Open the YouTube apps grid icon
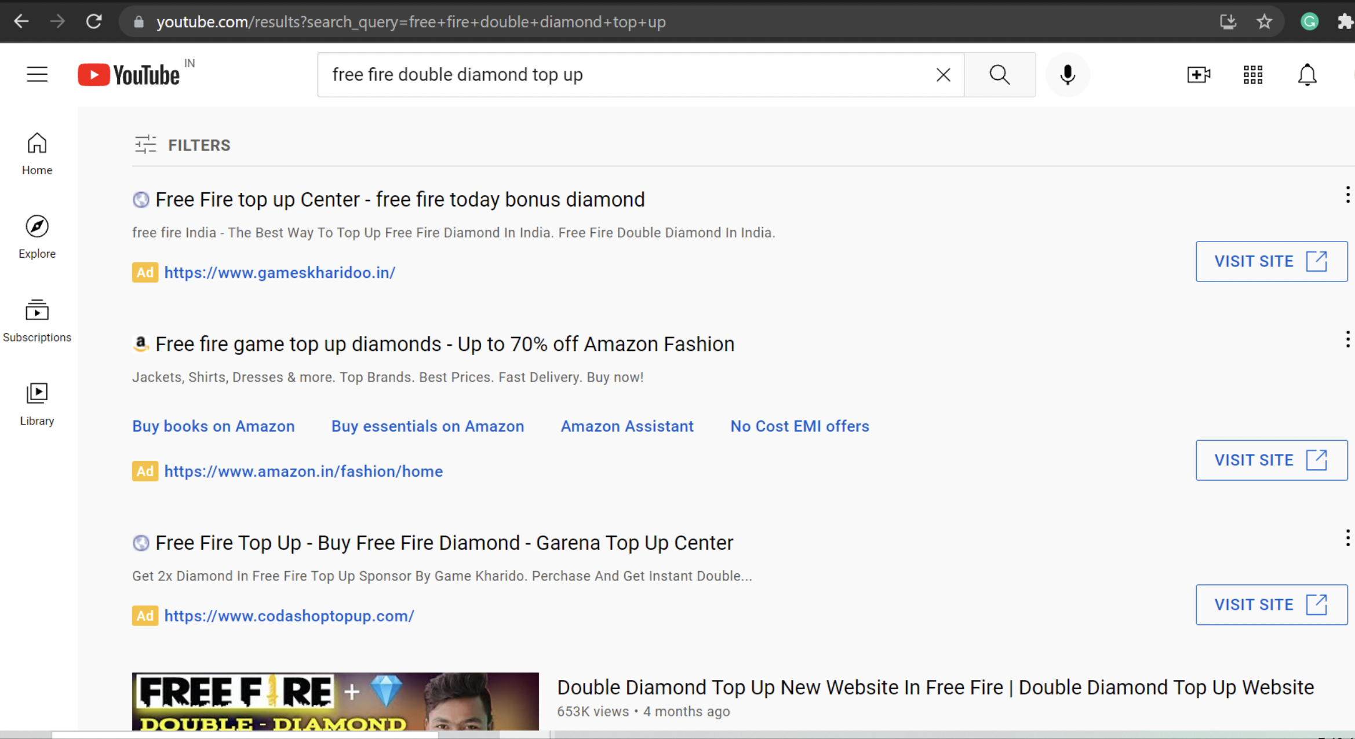This screenshot has width=1355, height=739. click(1252, 74)
